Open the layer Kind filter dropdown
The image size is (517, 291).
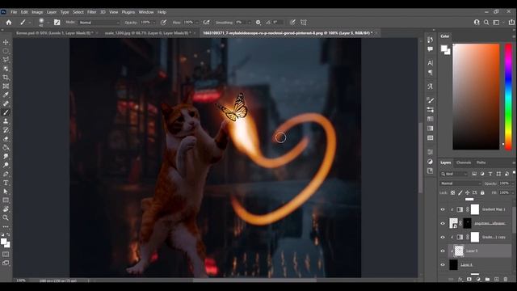pos(454,174)
